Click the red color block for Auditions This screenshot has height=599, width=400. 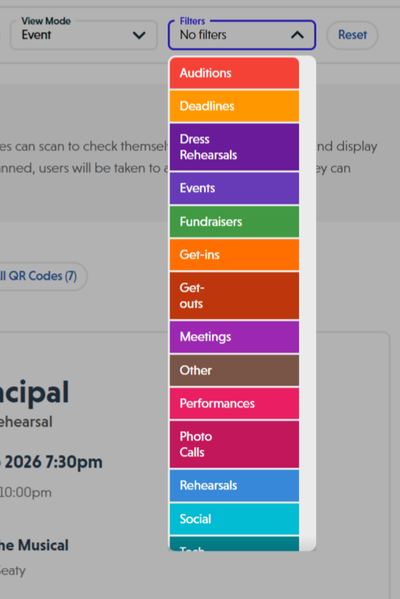point(234,73)
